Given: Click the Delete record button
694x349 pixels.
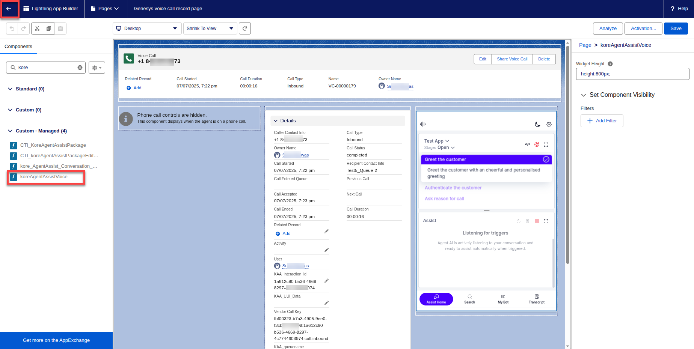Looking at the screenshot, I should pos(544,59).
